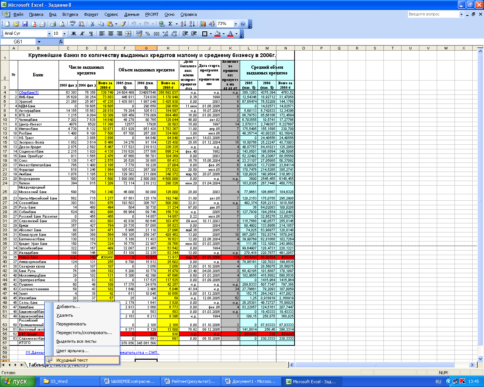Select Исходный текст in context menu

click(x=82, y=360)
